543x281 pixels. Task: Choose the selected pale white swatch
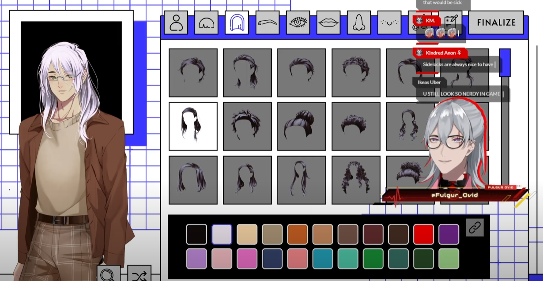(x=222, y=234)
